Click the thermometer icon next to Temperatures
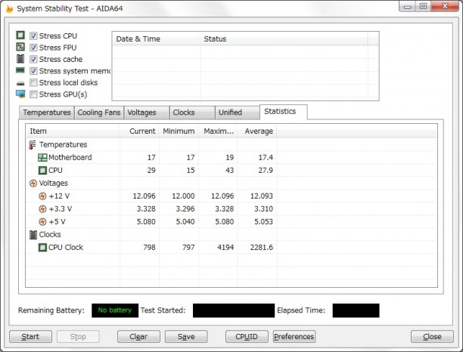 [33, 145]
